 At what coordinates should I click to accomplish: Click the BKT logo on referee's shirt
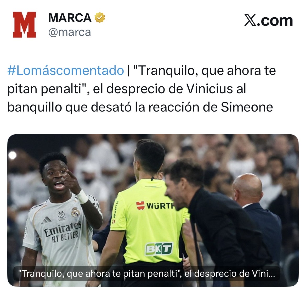pyautogui.click(x=158, y=249)
